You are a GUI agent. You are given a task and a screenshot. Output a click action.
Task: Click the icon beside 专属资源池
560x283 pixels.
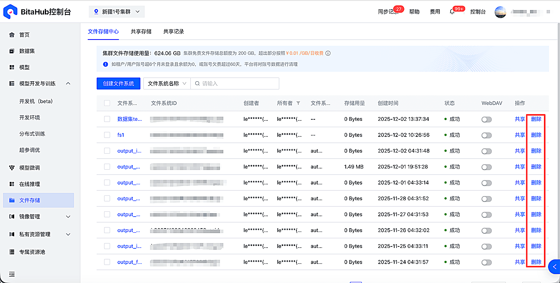tap(12, 252)
